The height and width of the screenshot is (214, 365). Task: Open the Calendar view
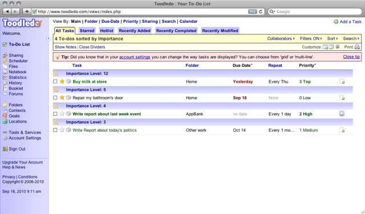[x=188, y=22]
